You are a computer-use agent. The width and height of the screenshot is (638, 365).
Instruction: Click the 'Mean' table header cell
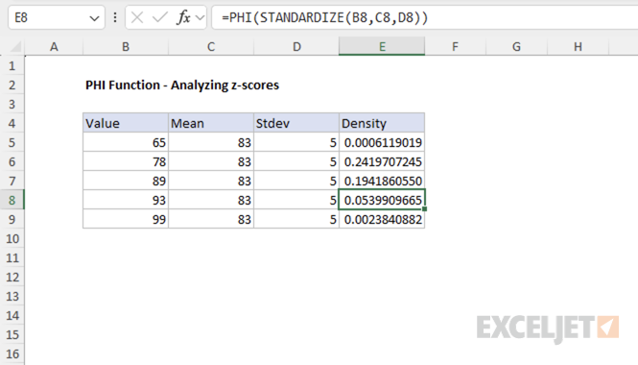pyautogui.click(x=211, y=123)
